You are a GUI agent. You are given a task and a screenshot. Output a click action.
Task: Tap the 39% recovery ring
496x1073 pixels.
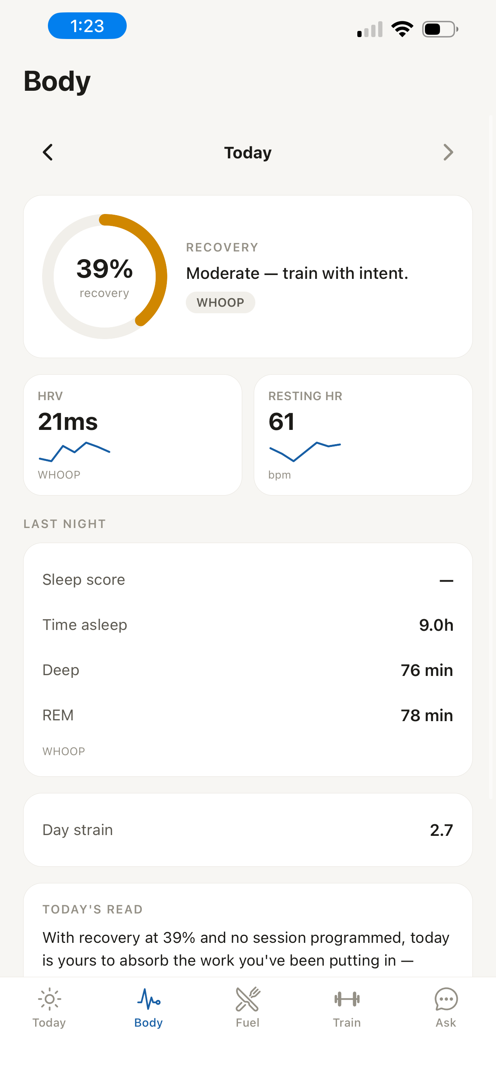pyautogui.click(x=105, y=277)
